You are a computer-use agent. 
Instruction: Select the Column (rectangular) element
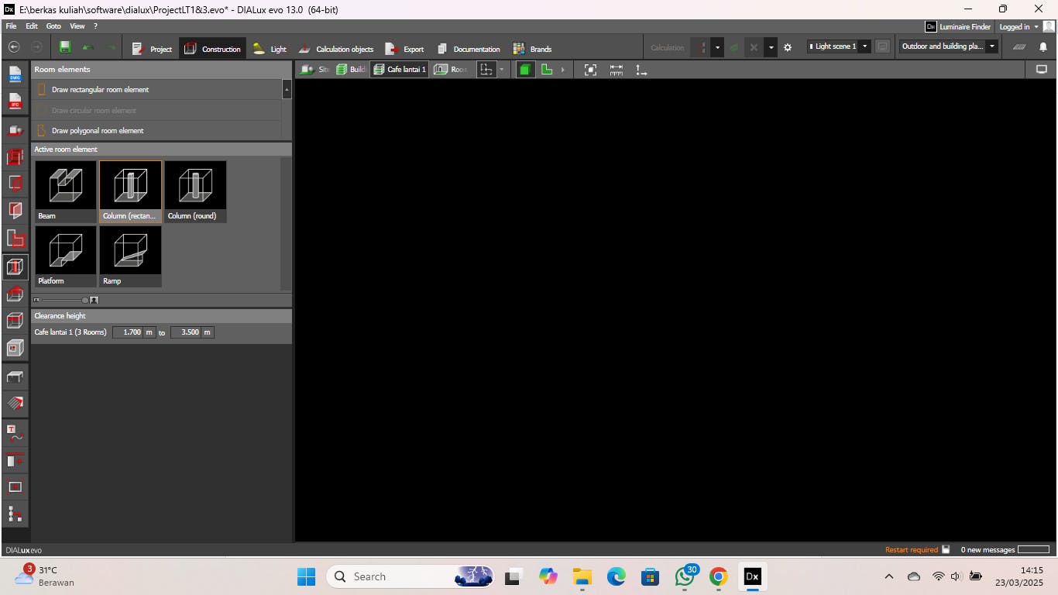(131, 191)
